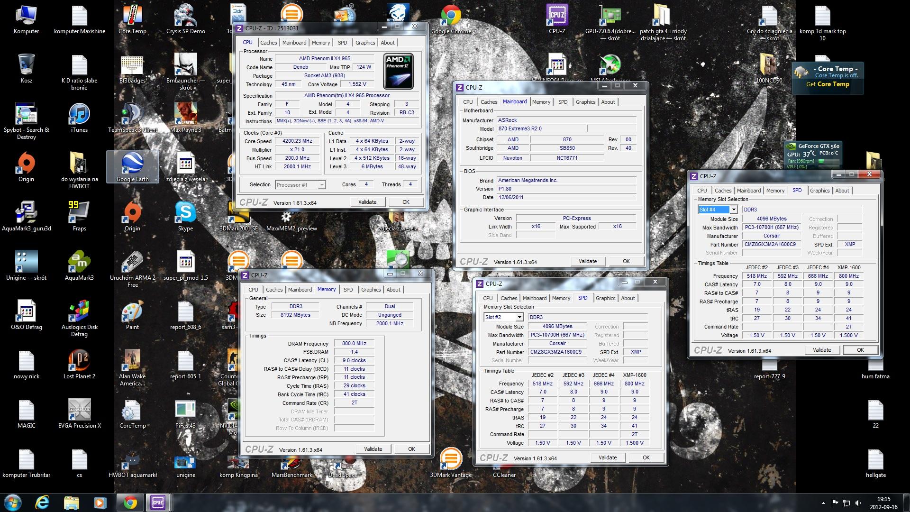Image resolution: width=910 pixels, height=512 pixels.
Task: Open hellgate file on desktop
Action: [x=875, y=464]
